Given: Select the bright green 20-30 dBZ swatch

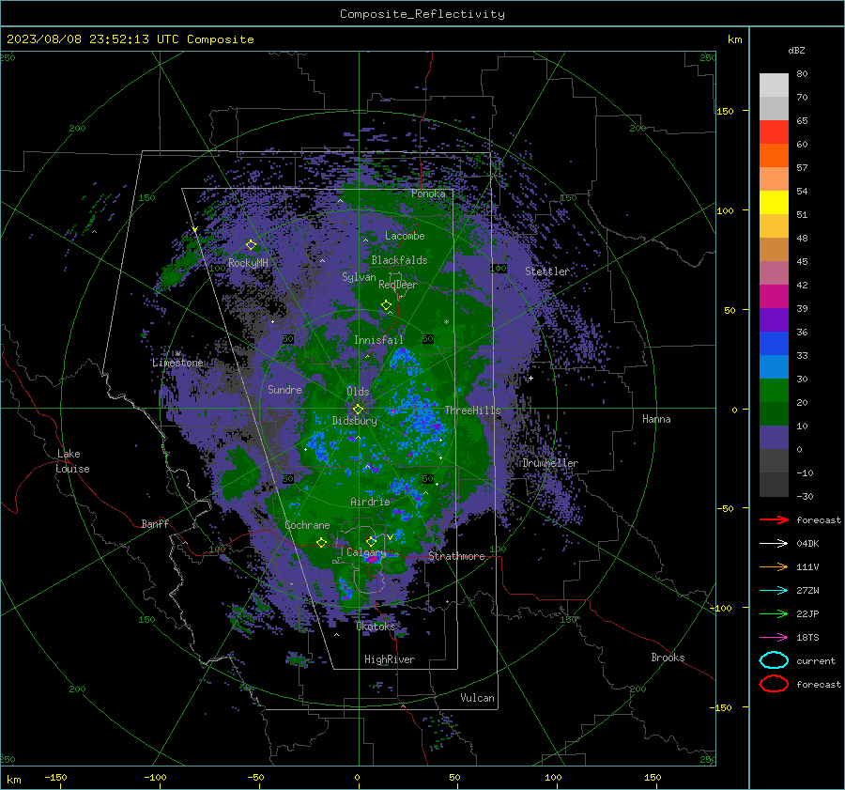Looking at the screenshot, I should (x=774, y=390).
